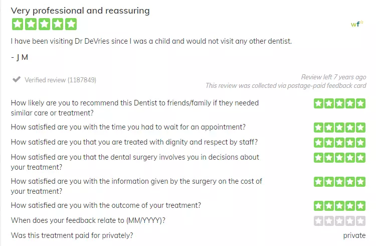This screenshot has height=246, width=376.
Task: Click the grey empty feedback date stars
Action: tap(339, 221)
